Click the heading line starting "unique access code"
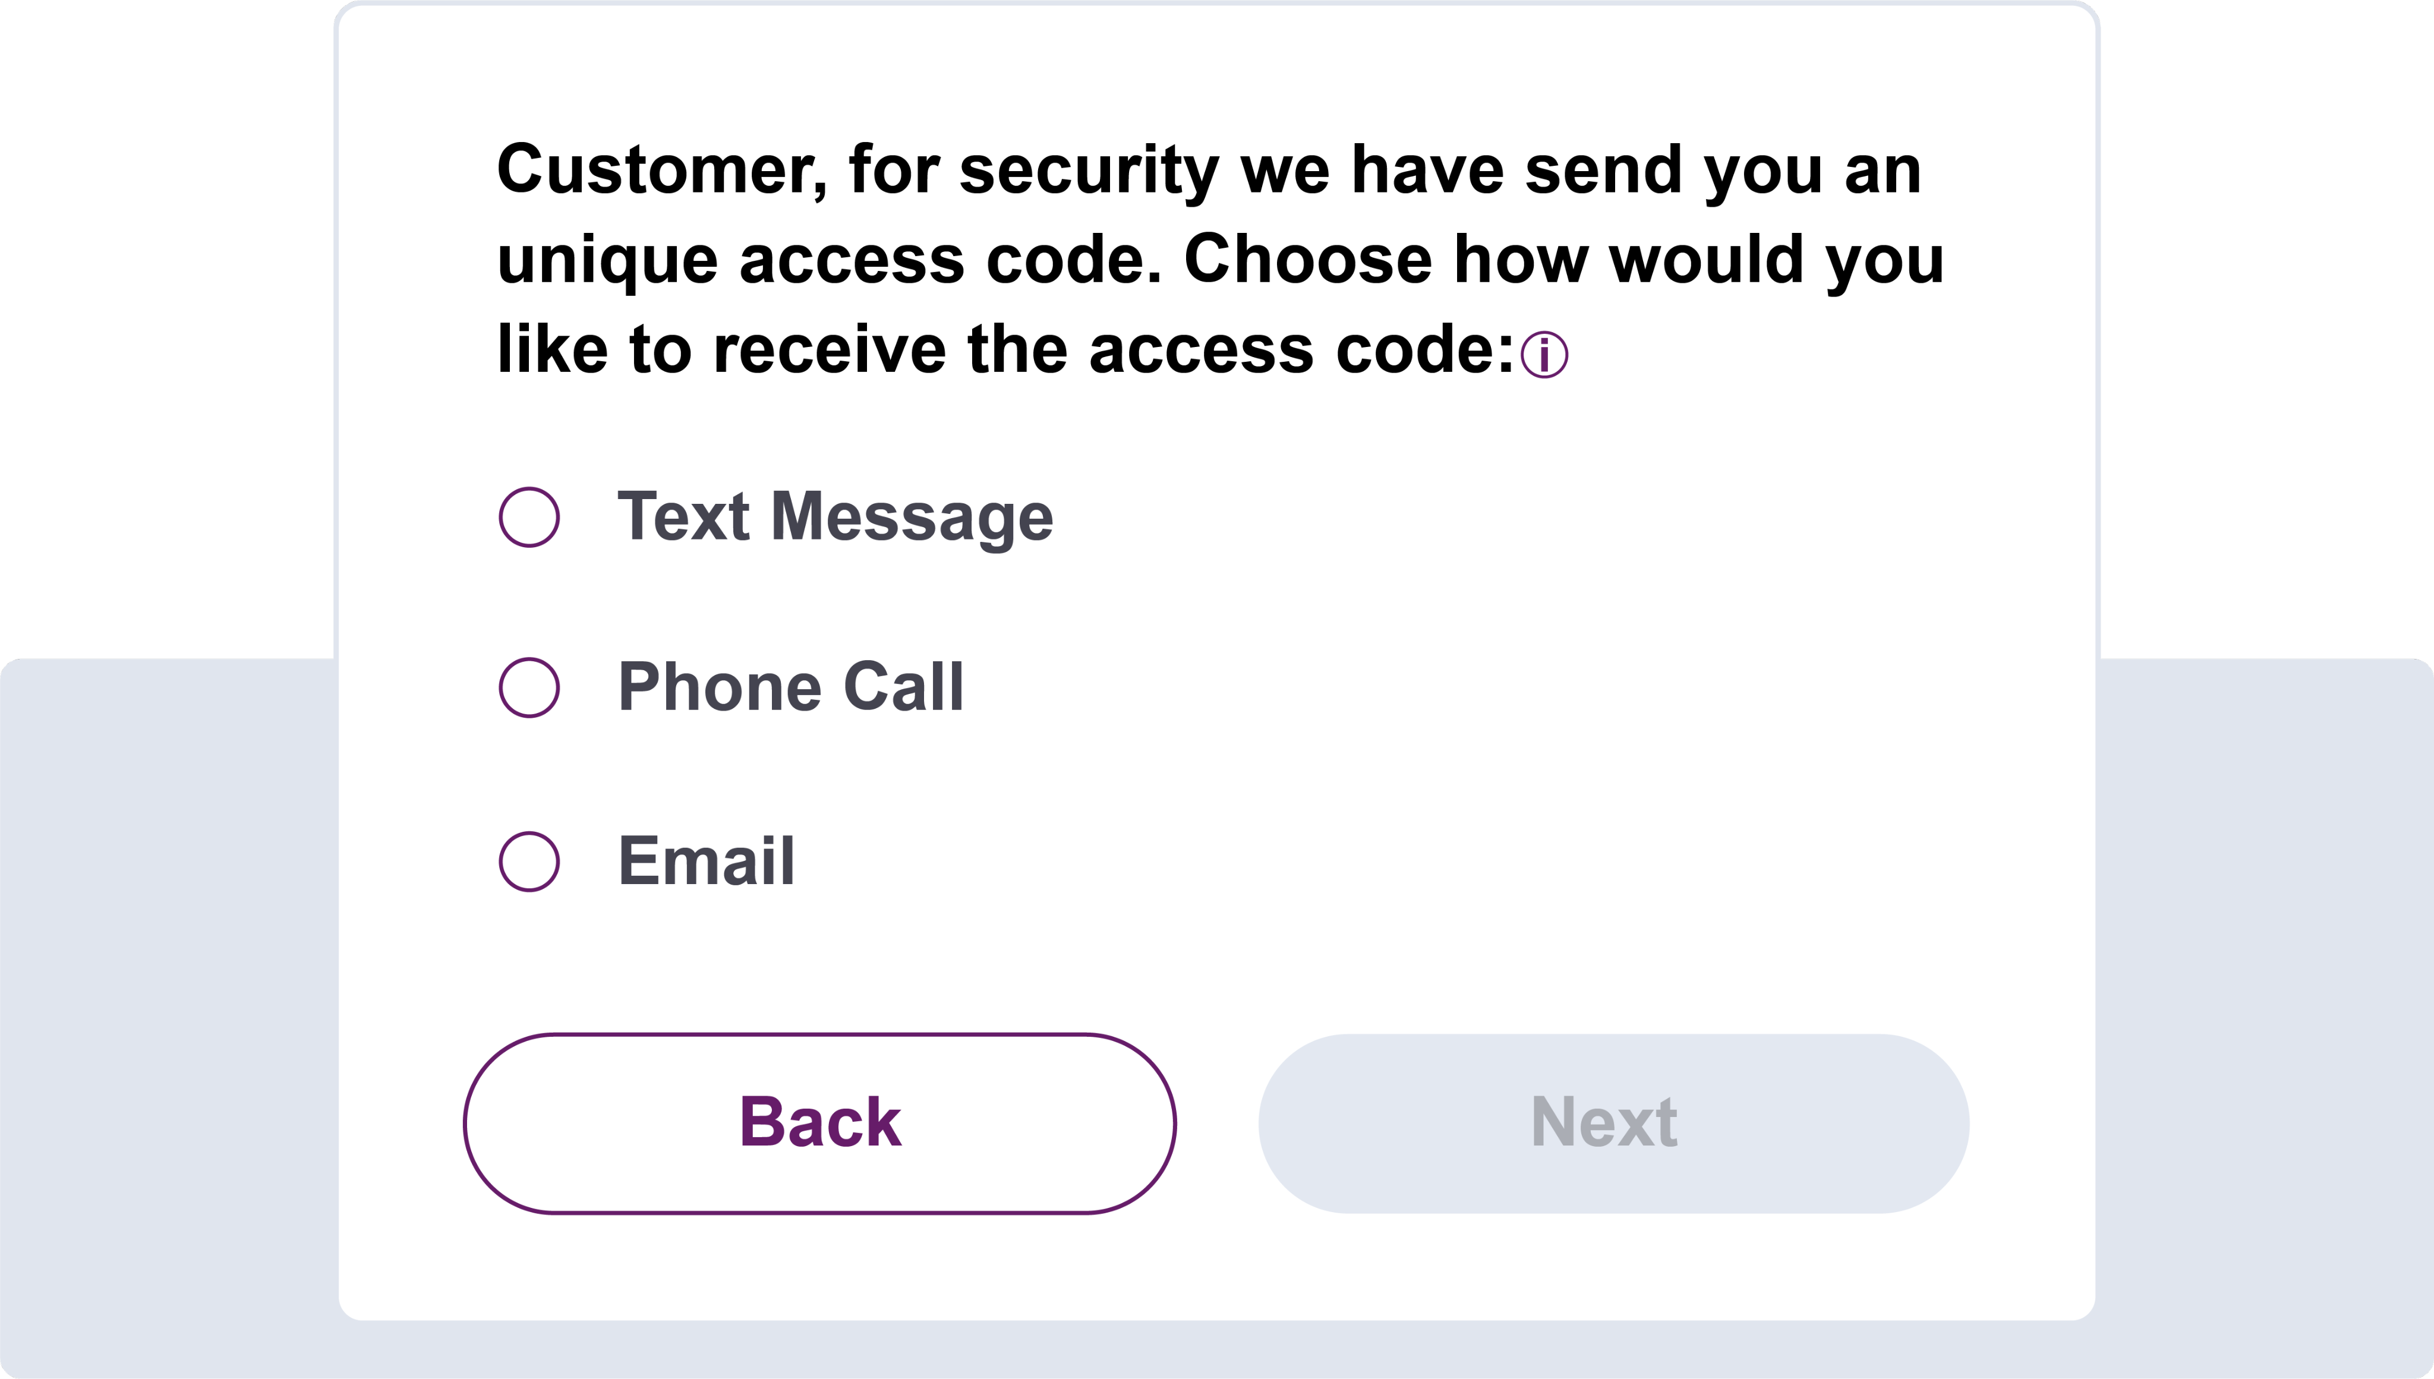This screenshot has height=1379, width=2434. (x=1220, y=260)
